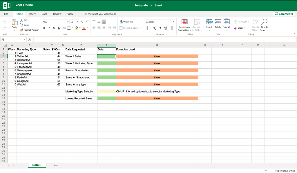Toggle double underline formatting

click(59, 28)
